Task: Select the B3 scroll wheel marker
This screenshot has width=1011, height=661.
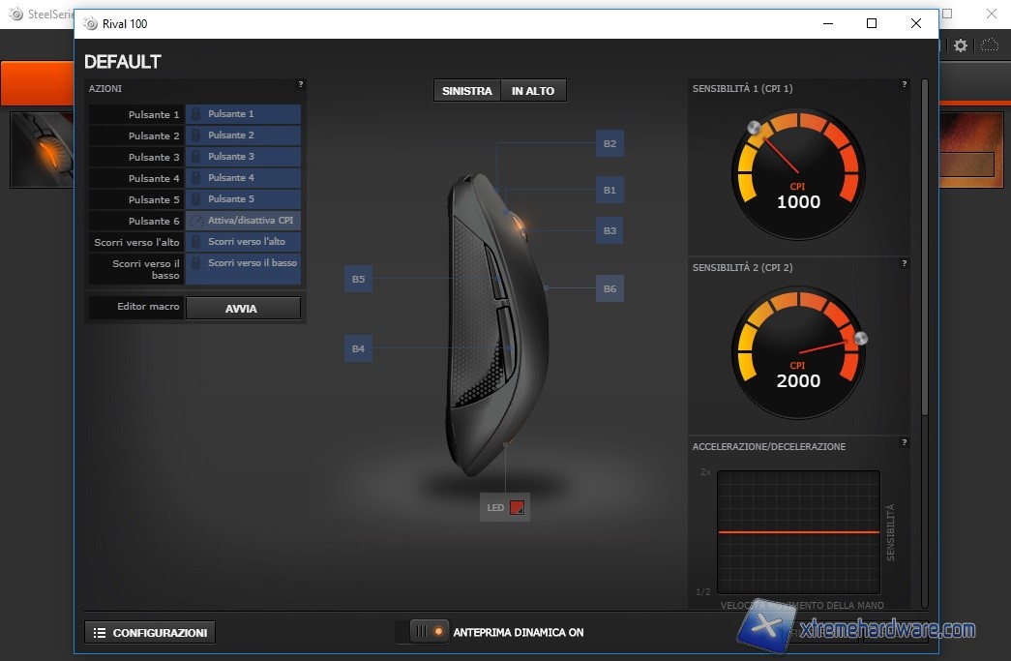Action: (x=610, y=231)
